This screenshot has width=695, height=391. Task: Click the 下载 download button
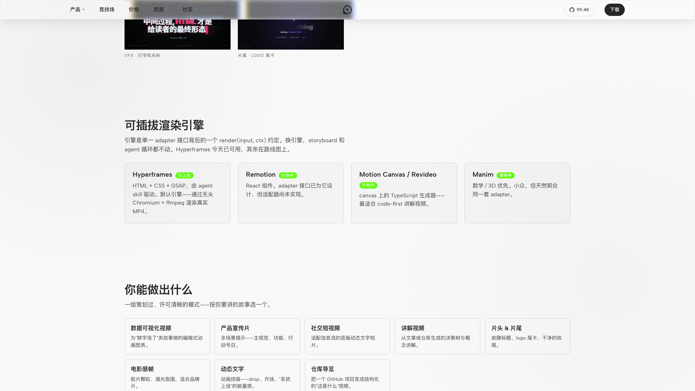[x=614, y=10]
